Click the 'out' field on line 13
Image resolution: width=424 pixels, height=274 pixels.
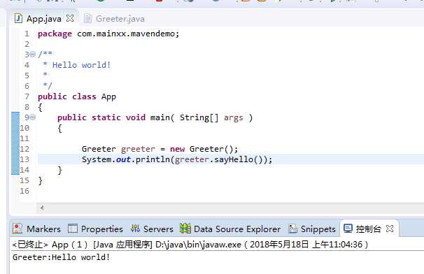tap(123, 159)
